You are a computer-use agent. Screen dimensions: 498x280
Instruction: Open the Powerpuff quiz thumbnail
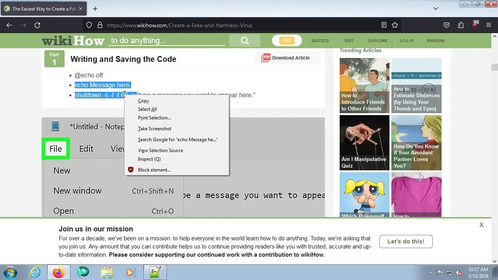365,195
